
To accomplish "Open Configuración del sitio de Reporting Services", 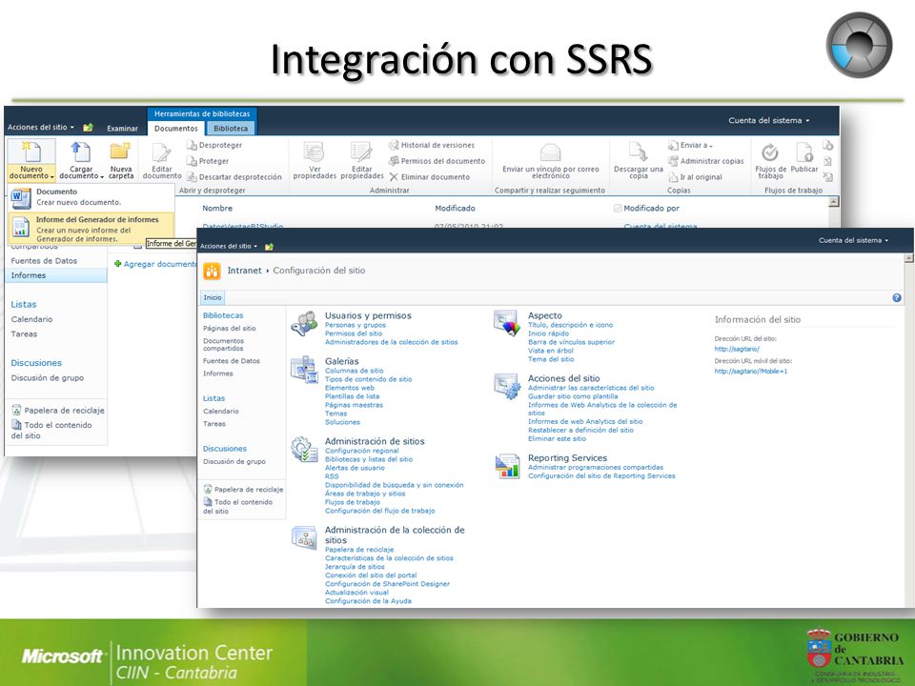I will (x=601, y=476).
